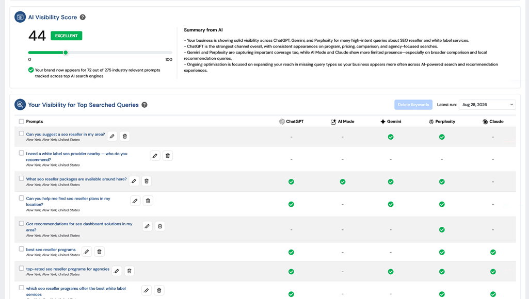Check the 'best seo reseller programs' row
The image size is (529, 299).
coord(22,249)
